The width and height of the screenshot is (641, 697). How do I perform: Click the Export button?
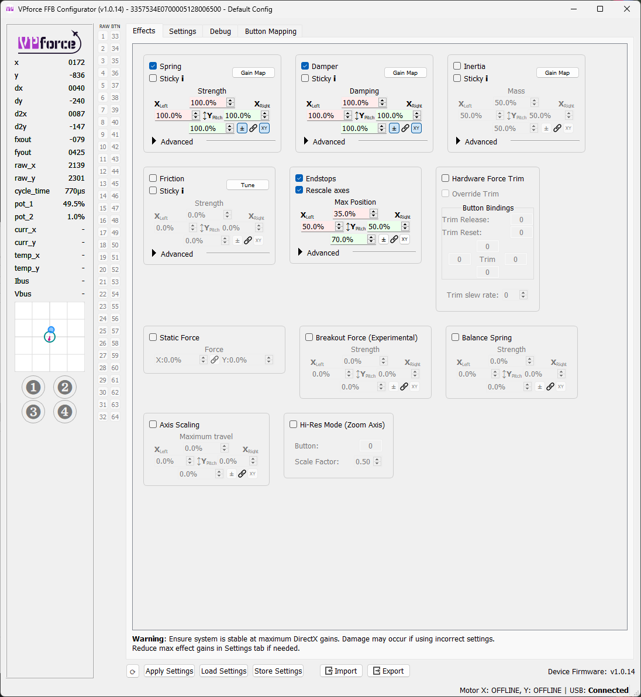coord(388,671)
